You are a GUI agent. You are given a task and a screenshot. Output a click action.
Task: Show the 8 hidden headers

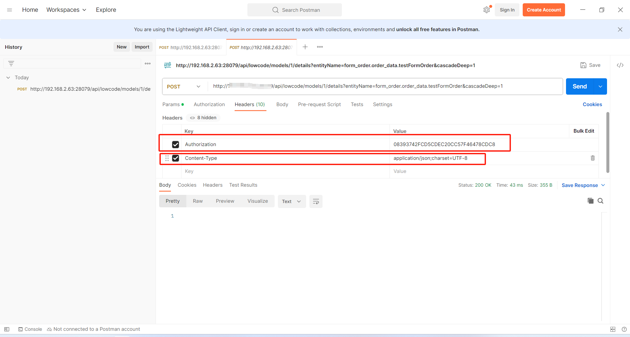[203, 118]
